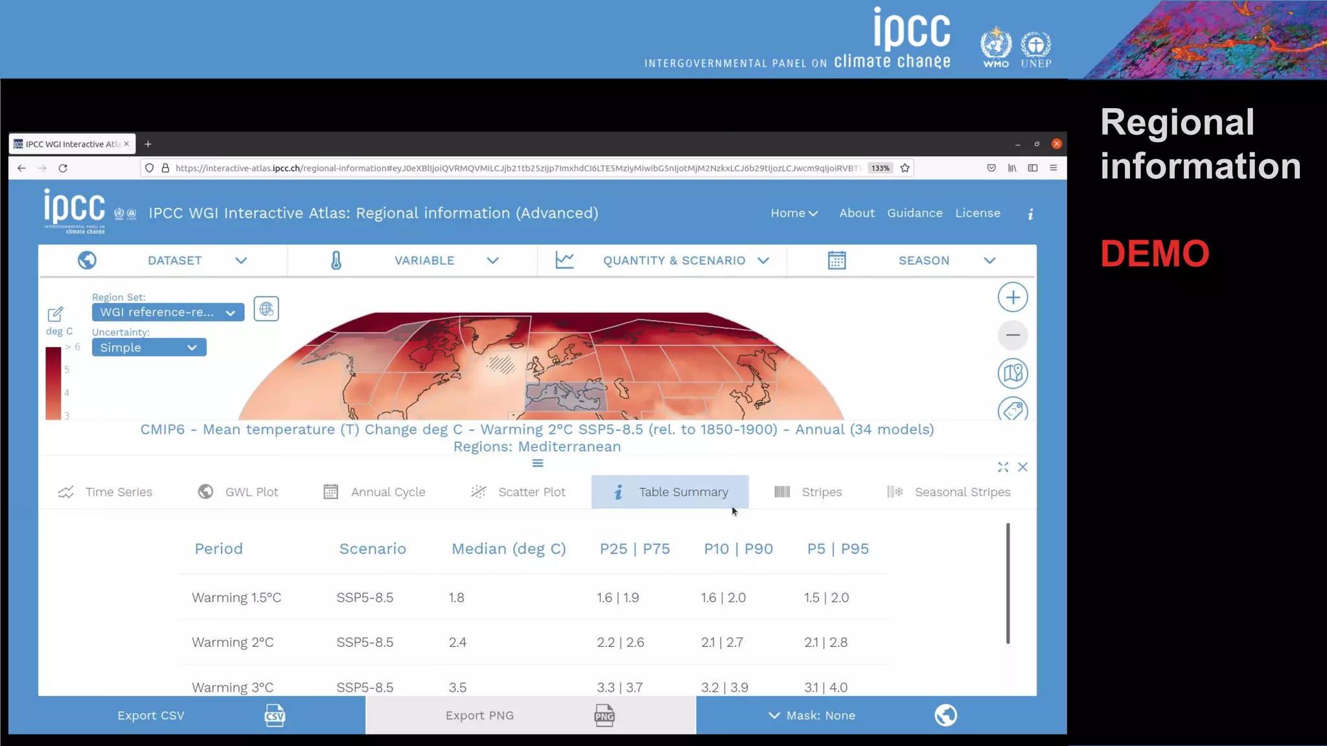Open the Region Set dropdown
1327x746 pixels.
pos(168,312)
